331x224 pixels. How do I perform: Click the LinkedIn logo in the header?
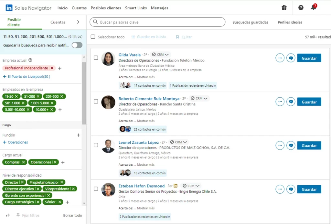point(9,8)
